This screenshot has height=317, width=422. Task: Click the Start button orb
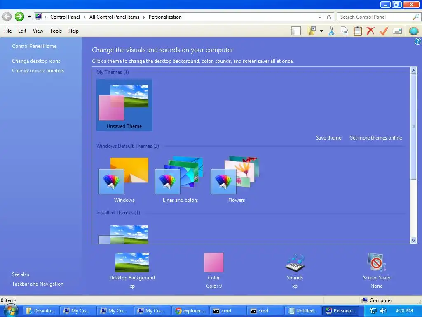pos(11,311)
